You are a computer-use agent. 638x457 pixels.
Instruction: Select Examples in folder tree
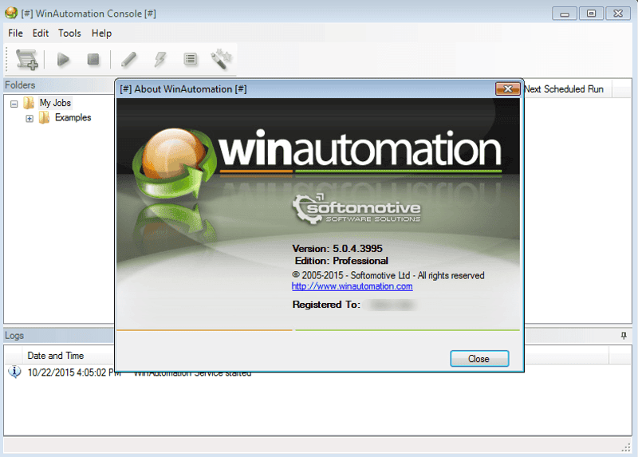[x=73, y=117]
